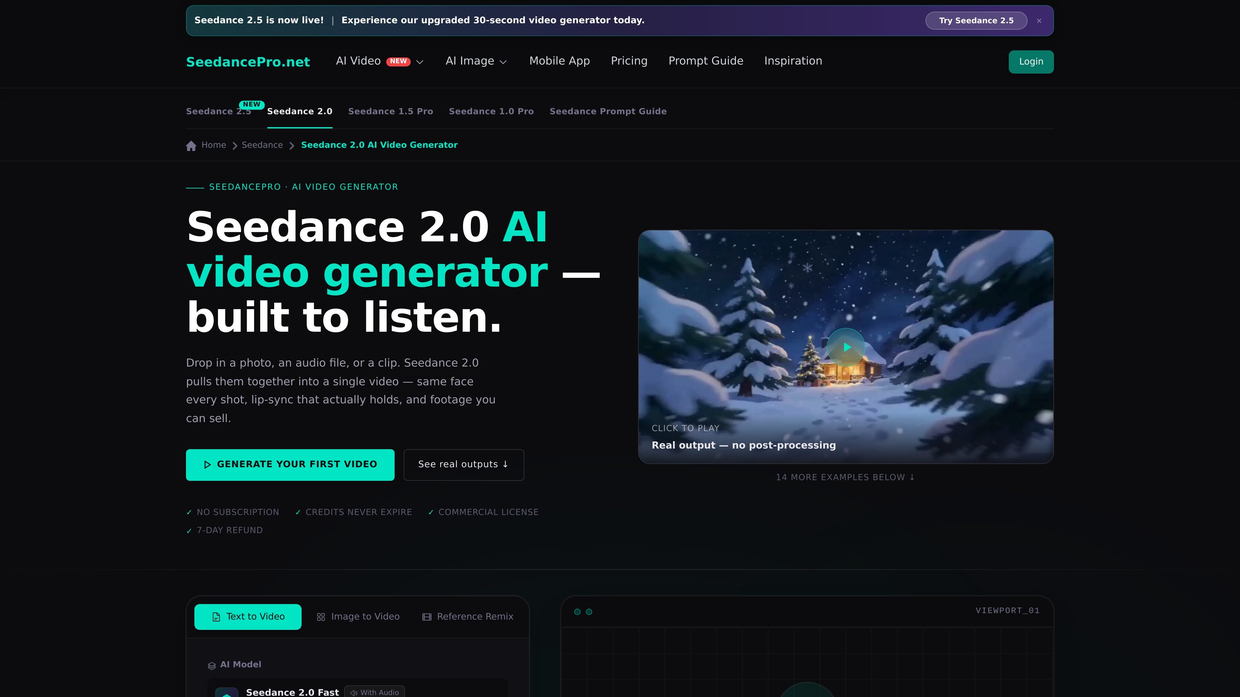Viewport: 1240px width, 697px height.
Task: Open the Seedance 2.0 Fast model selector
Action: point(358,688)
